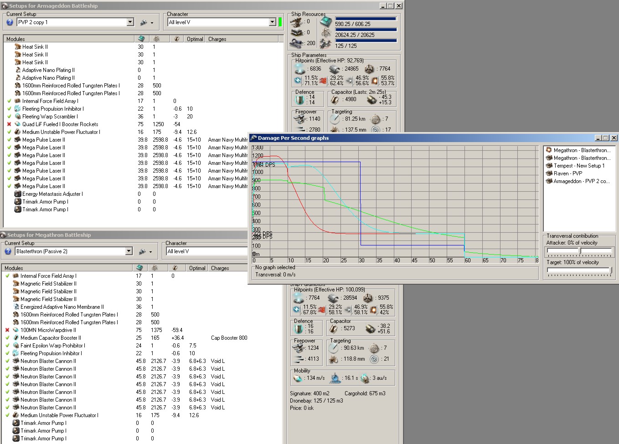Select the Trimark Armor Pump I row in Armageddon
619x444 pixels.
(x=45, y=202)
